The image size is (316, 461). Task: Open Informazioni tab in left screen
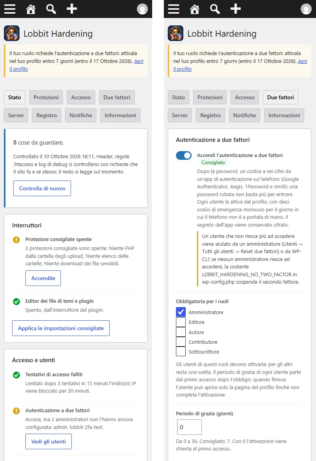point(121,115)
